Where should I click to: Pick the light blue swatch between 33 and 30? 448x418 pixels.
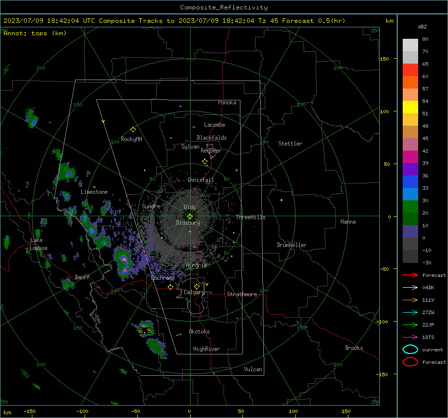click(x=410, y=194)
